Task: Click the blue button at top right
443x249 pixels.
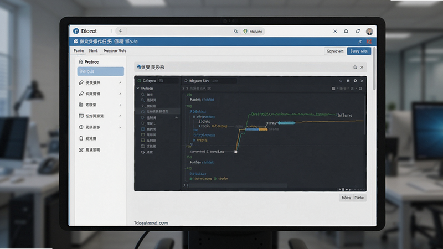Action: [x=359, y=51]
